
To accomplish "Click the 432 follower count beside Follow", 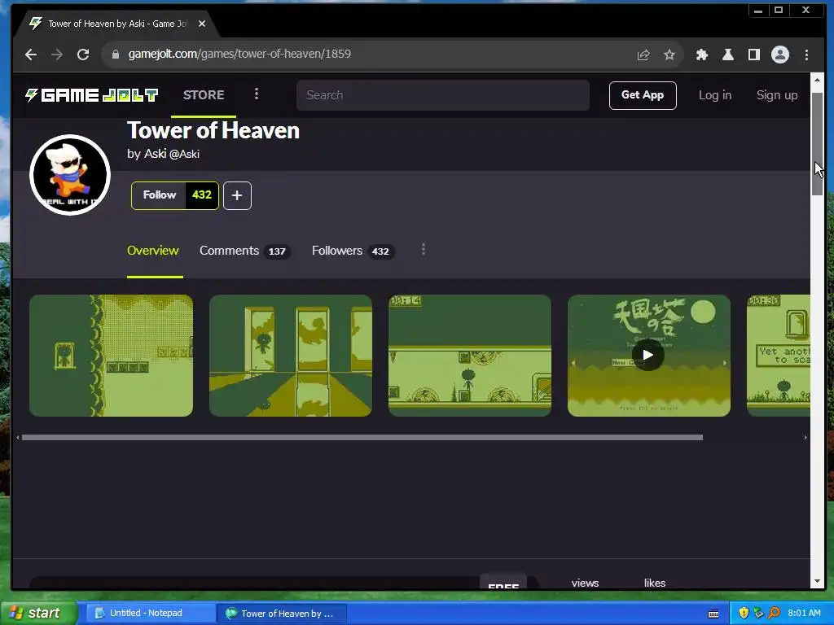I will click(202, 195).
